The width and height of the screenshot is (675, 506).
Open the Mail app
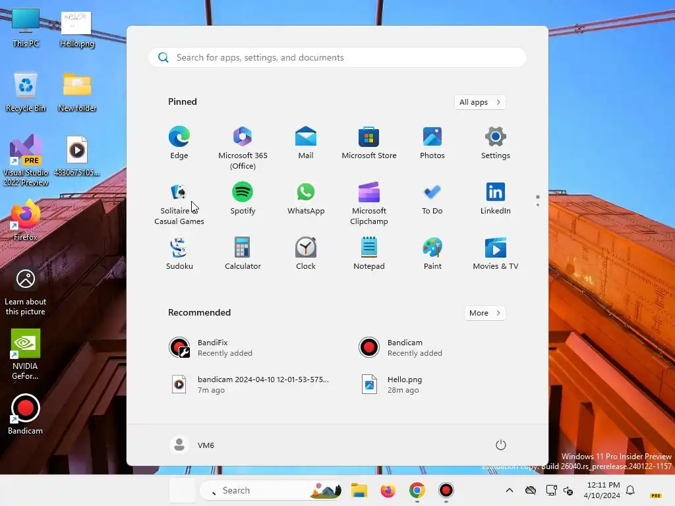coord(306,143)
